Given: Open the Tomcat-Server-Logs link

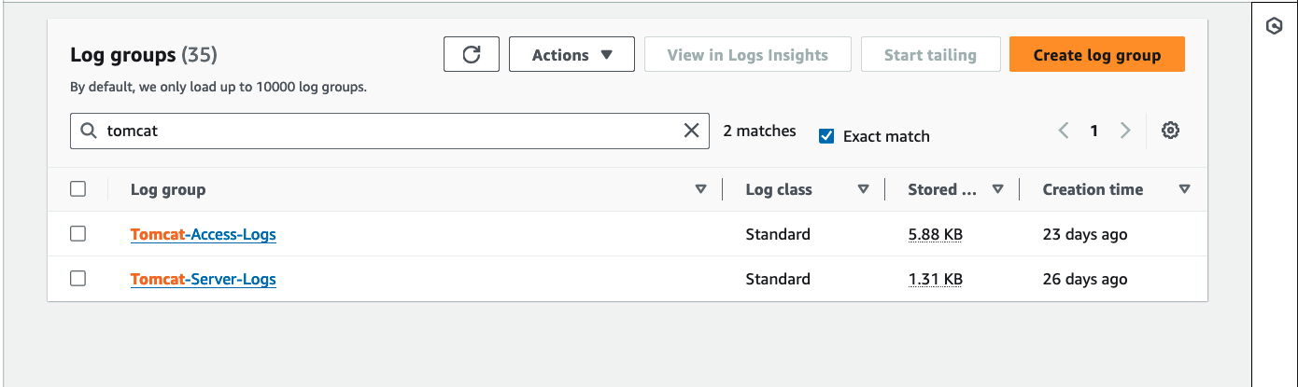Looking at the screenshot, I should pyautogui.click(x=204, y=279).
